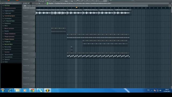The width and height of the screenshot is (172, 97).
Task: Switch to Skype on the taskbar
Action: coord(40,91)
